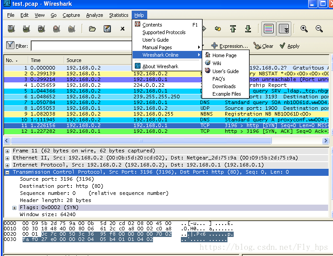333x256 pixels.
Task: Toggle auto scroll in live capture button
Action: (x=284, y=29)
